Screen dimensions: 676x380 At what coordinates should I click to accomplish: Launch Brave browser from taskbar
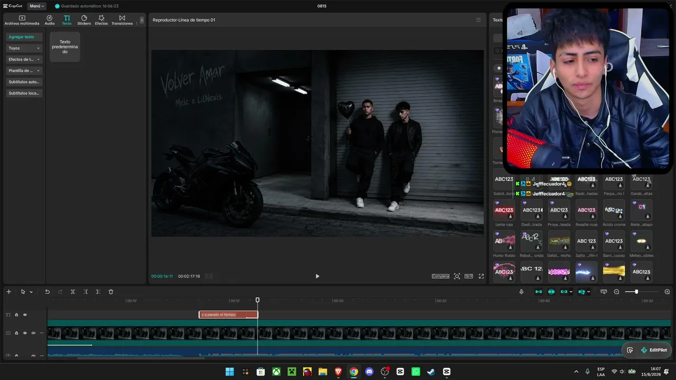[x=338, y=372]
